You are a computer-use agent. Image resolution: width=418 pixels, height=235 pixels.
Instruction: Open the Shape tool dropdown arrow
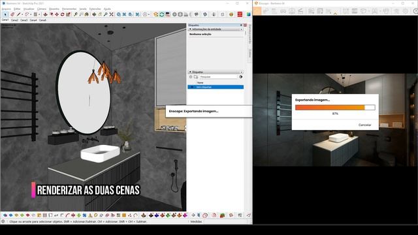(x=39, y=14)
